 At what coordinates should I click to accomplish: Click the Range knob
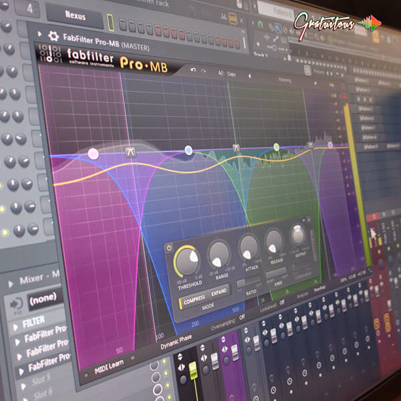coord(219,254)
